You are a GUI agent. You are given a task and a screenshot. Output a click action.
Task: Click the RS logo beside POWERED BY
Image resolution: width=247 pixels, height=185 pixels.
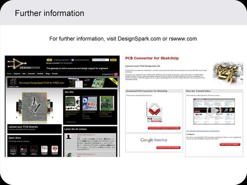coord(116,74)
